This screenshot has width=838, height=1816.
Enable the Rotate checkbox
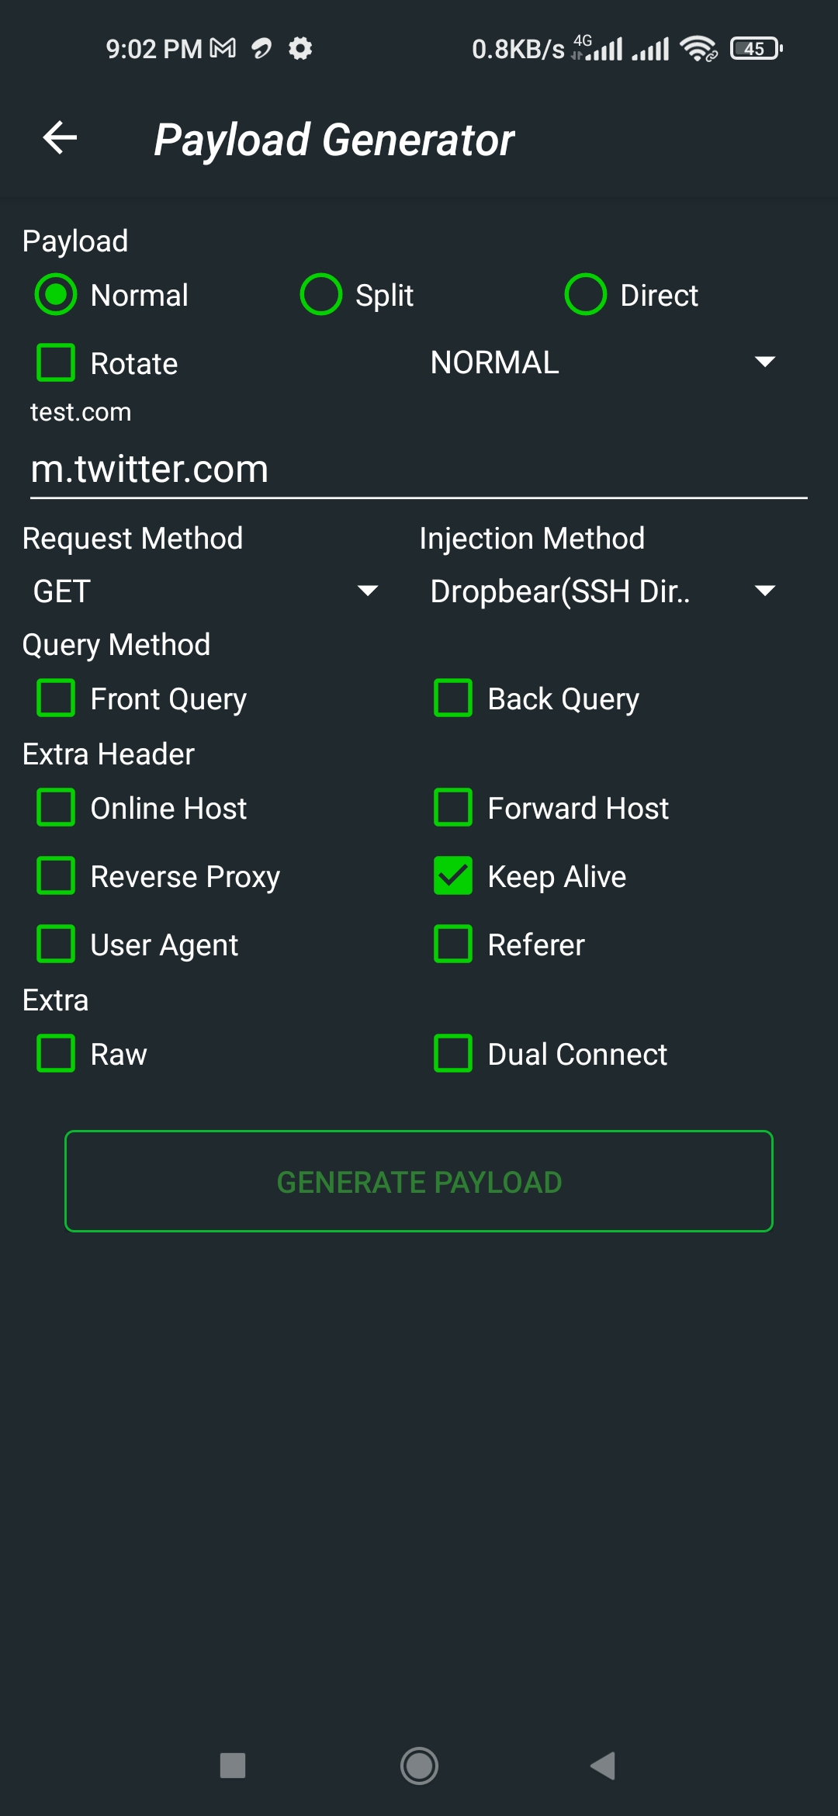[x=57, y=363]
